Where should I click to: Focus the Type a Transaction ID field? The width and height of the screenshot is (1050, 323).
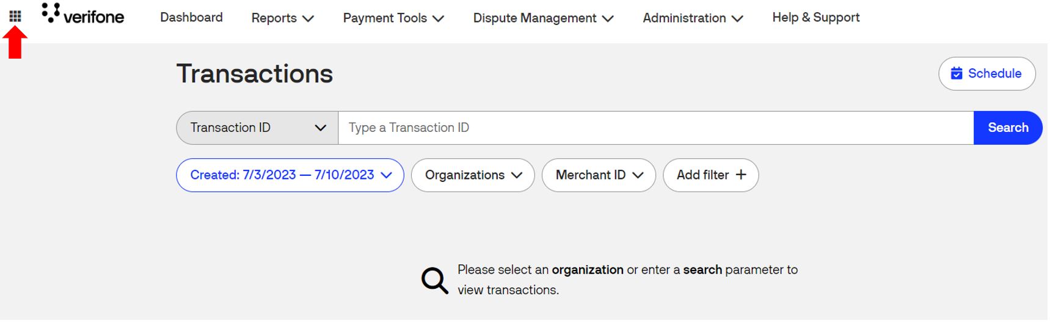[x=655, y=128]
